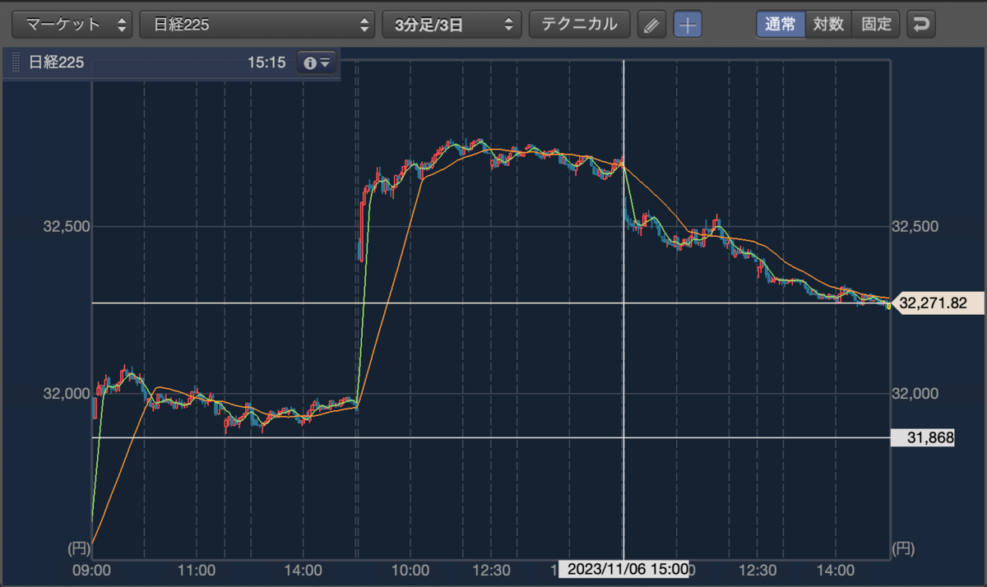
Task: Select the pencil drawing tool
Action: pos(651,25)
